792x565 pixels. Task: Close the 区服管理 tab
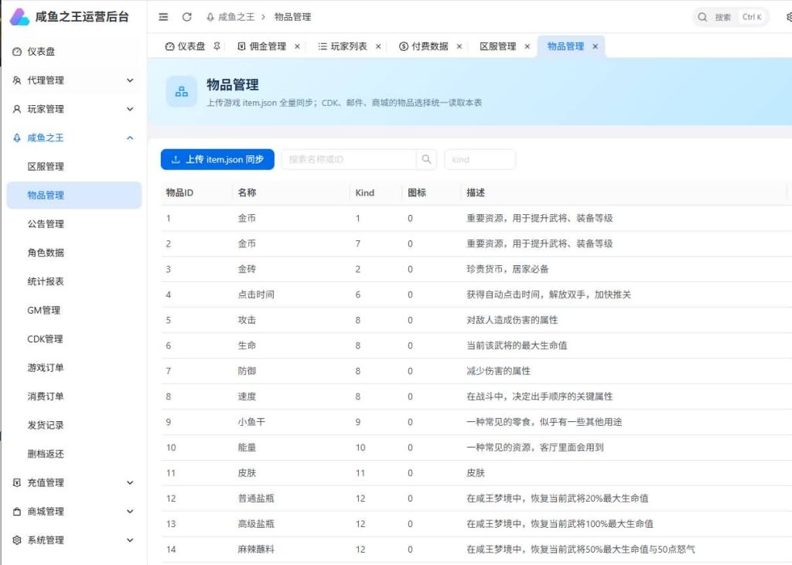pyautogui.click(x=527, y=46)
